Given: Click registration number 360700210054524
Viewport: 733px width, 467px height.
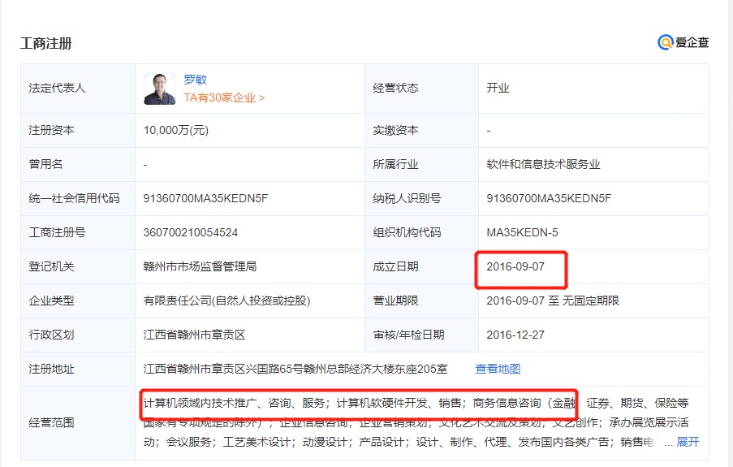Looking at the screenshot, I should pos(191,232).
